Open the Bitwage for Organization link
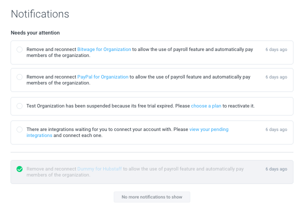The width and height of the screenshot is (306, 207). coord(104,49)
